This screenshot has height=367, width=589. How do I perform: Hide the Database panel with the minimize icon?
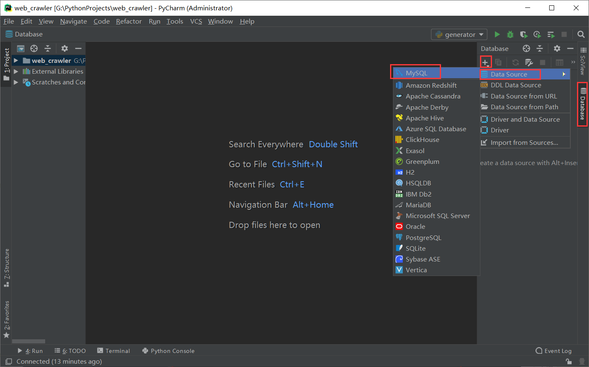click(570, 48)
